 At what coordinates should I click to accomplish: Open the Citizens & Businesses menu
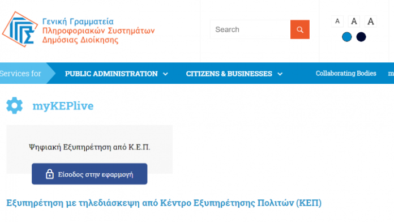[229, 74]
